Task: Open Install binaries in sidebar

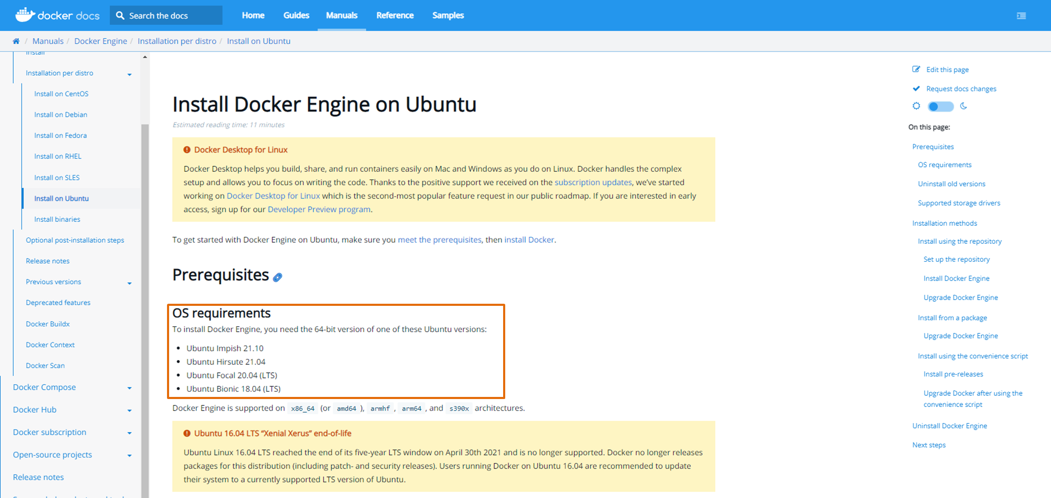Action: 57,219
